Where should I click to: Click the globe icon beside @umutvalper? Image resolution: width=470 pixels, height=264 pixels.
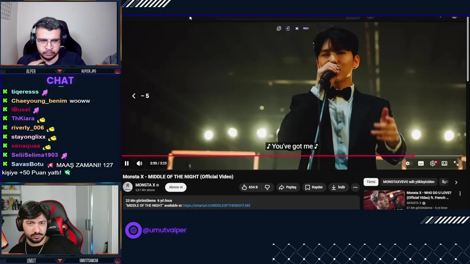(133, 230)
